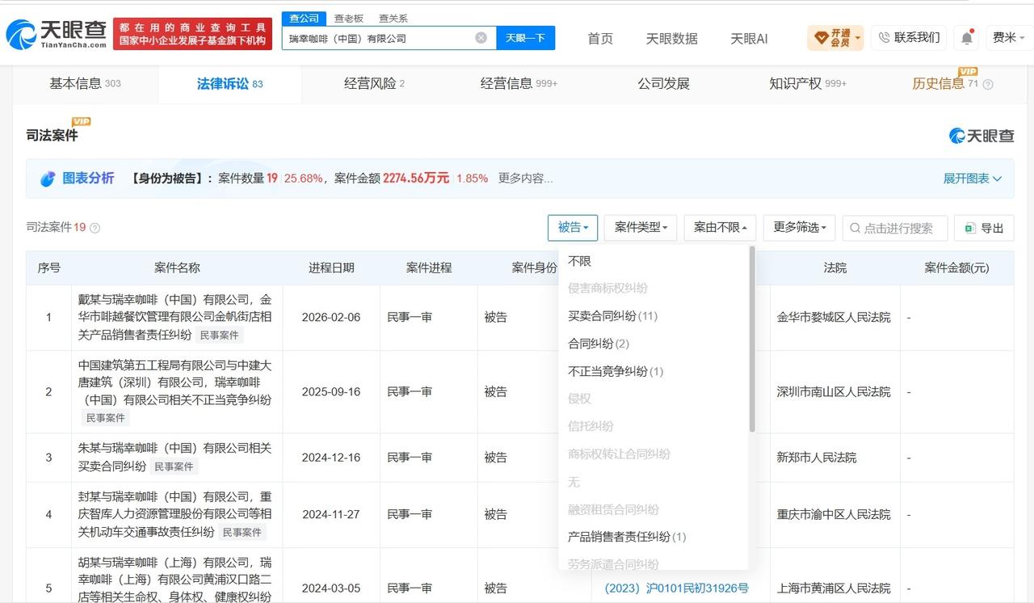Go to 首页 in the top navigation
This screenshot has height=603, width=1034.
point(600,38)
